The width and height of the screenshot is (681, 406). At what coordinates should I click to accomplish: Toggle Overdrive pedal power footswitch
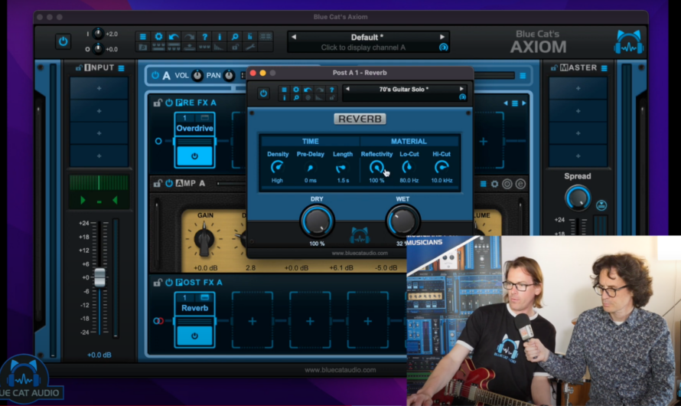194,156
